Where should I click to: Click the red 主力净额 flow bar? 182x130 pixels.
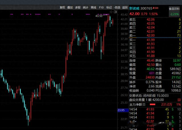tap(152, 105)
